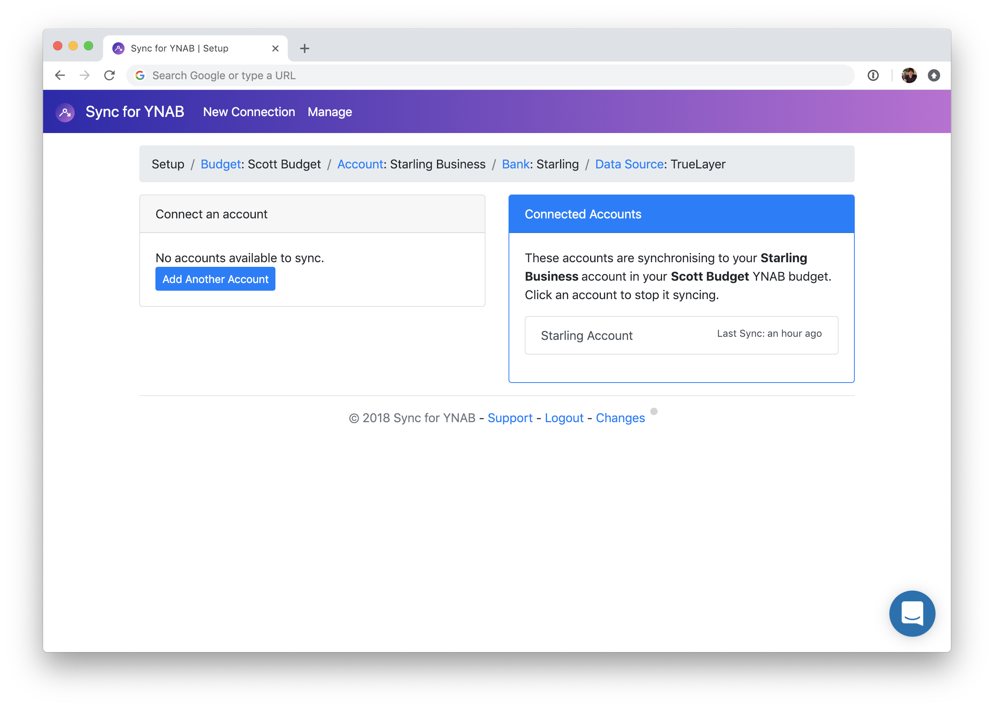Open the Chrome profile avatar

[909, 75]
